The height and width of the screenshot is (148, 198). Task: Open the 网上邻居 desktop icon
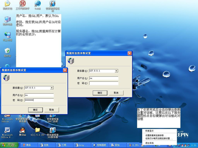(x=8, y=37)
